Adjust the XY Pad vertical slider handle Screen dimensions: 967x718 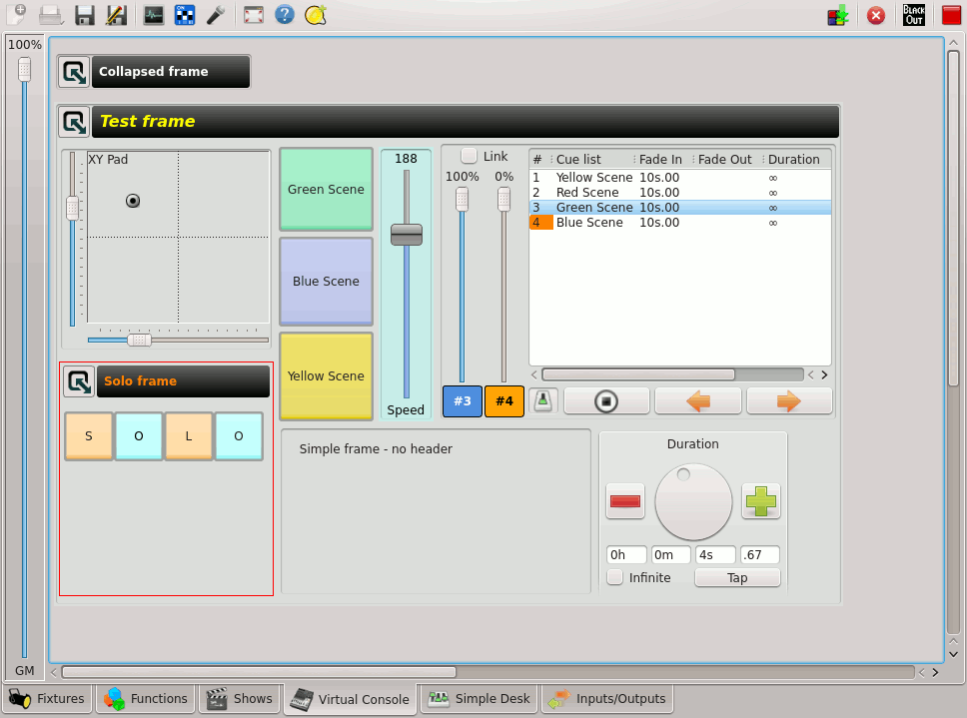tap(72, 208)
